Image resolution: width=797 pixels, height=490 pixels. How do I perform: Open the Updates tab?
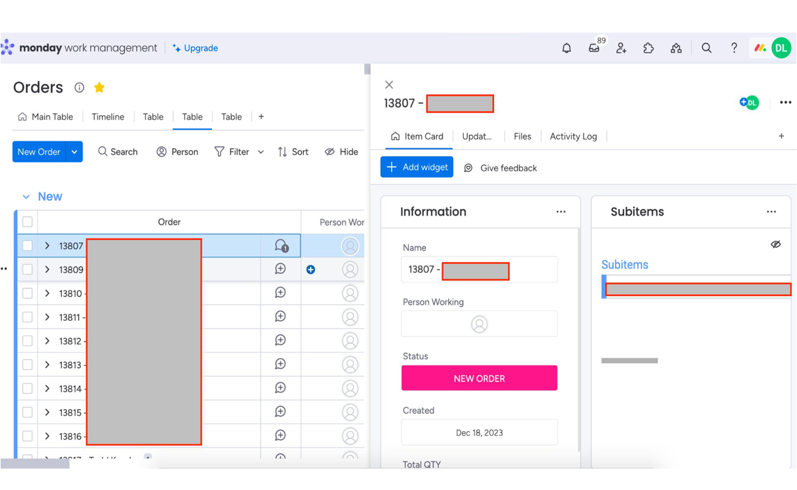477,137
